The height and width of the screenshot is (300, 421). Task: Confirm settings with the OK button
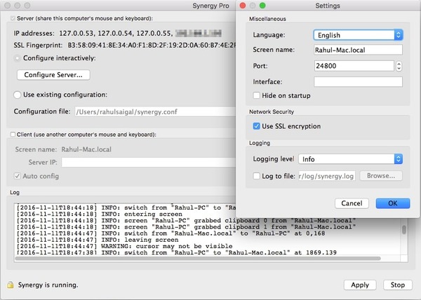[x=393, y=203]
